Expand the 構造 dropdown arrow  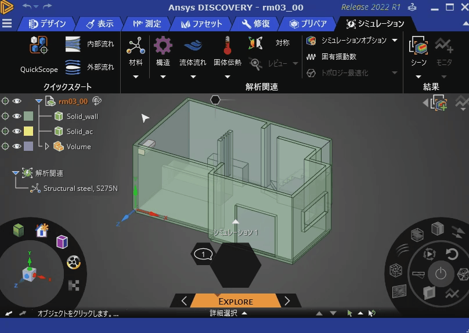tap(163, 77)
